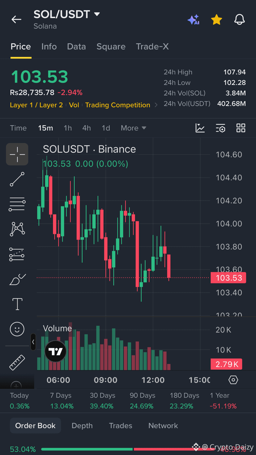Select the Text annotation tool
The height and width of the screenshot is (455, 256).
pos(17,304)
